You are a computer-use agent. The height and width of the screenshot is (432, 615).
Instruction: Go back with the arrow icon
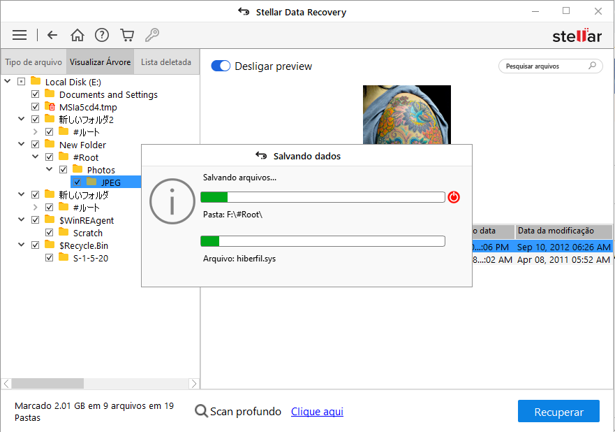point(52,36)
